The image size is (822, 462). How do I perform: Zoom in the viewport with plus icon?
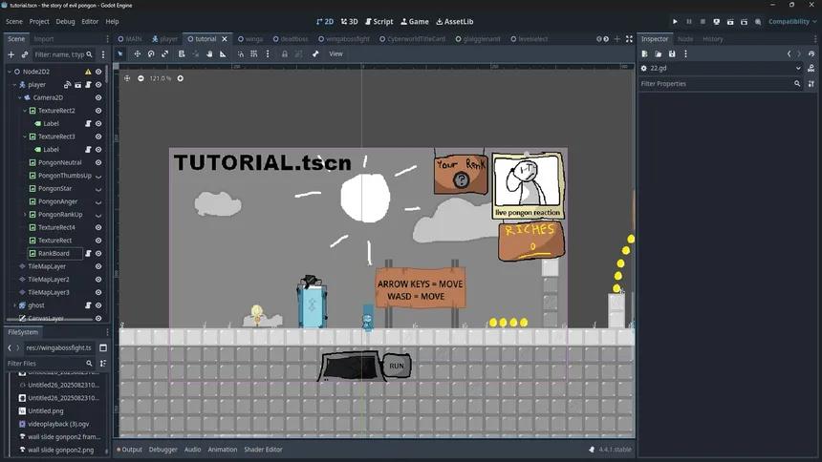180,78
